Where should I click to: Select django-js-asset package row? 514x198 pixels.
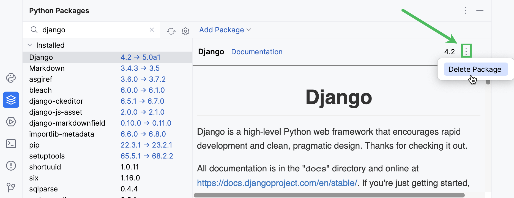click(107, 112)
